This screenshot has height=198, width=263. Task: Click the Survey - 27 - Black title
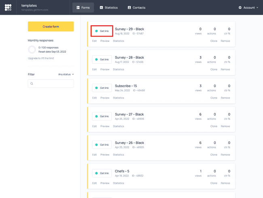[129, 114]
